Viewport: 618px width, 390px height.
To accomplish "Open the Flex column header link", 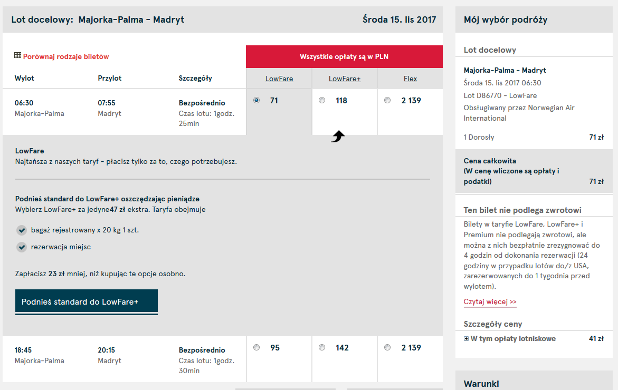I will click(x=410, y=79).
